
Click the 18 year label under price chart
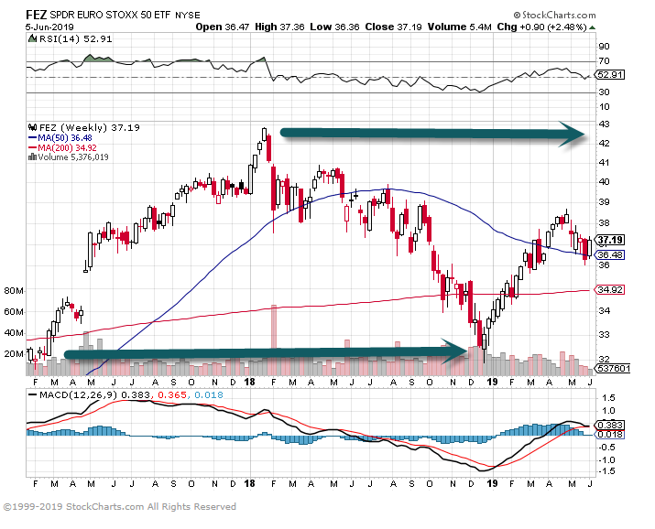point(249,382)
